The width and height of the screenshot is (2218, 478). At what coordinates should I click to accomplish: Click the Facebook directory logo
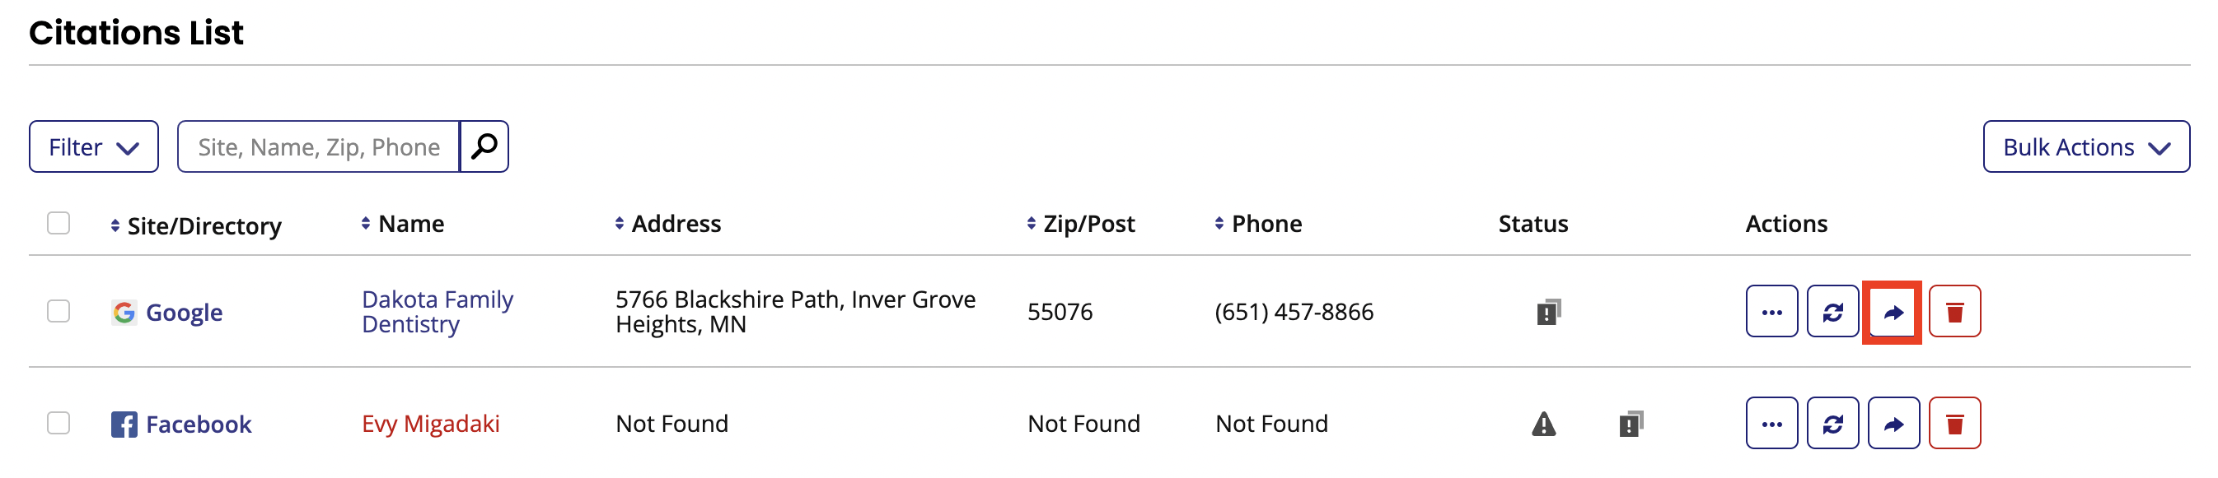[124, 423]
